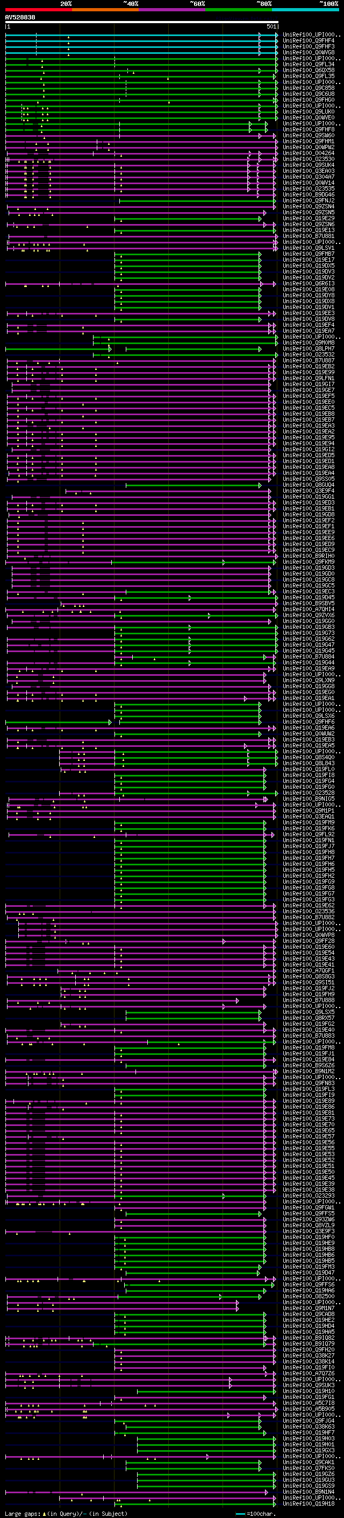Select label UniRef100_B9DG46
This screenshot has height=1518, width=344.
point(309,194)
